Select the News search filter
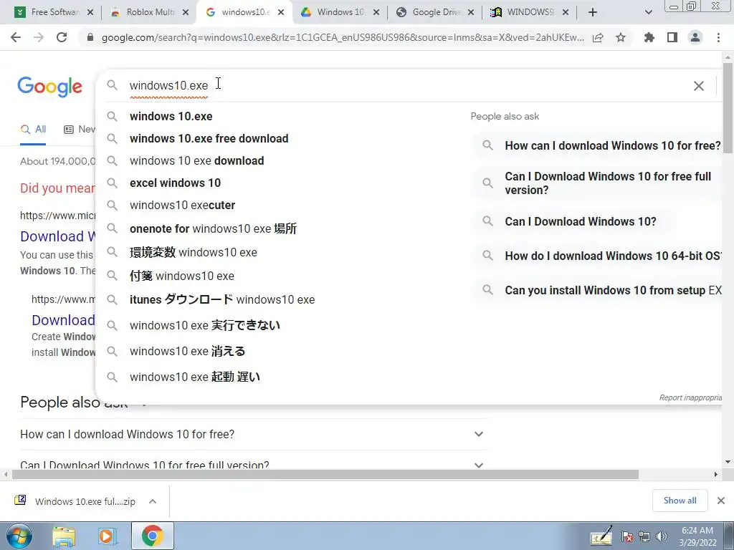 click(80, 130)
